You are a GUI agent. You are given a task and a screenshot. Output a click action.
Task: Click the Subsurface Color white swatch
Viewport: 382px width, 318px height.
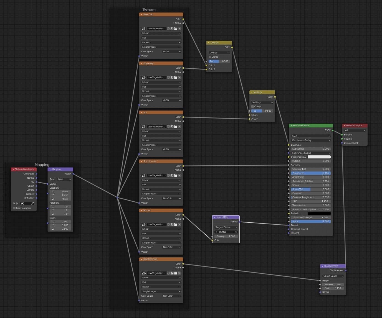[319, 157]
